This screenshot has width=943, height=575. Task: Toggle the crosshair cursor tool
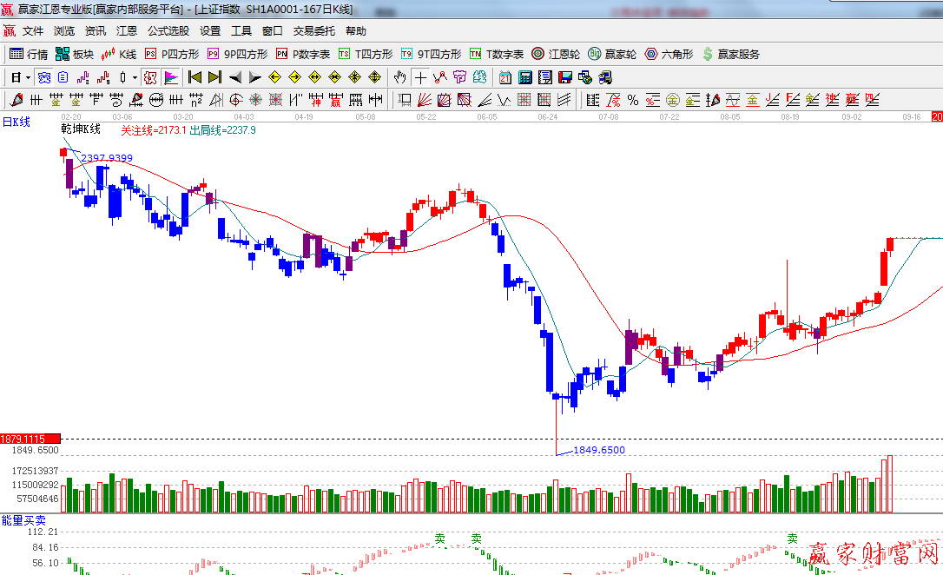[420, 77]
